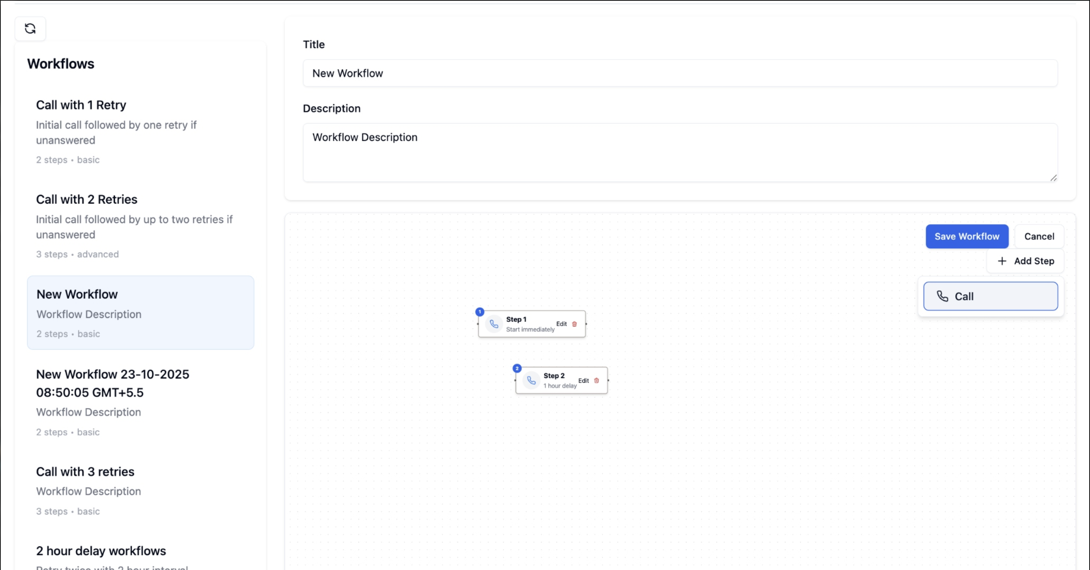Click Edit on Step 2 node
The width and height of the screenshot is (1090, 570).
click(583, 380)
